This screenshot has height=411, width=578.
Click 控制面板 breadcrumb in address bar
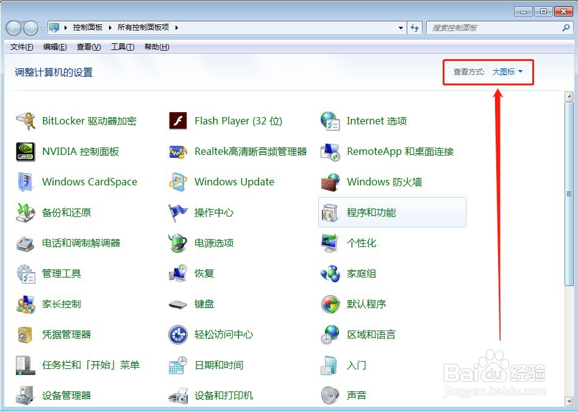point(88,27)
